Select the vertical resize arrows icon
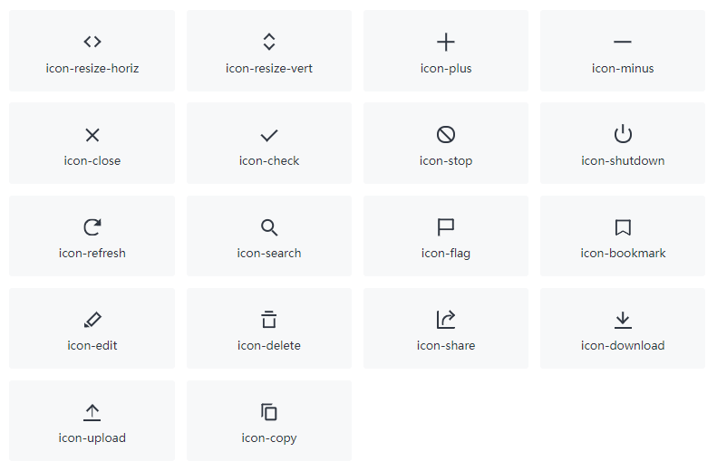 click(x=269, y=42)
